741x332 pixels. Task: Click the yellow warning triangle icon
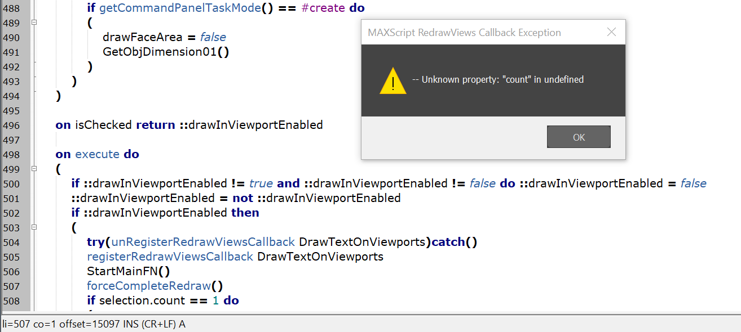tap(392, 80)
